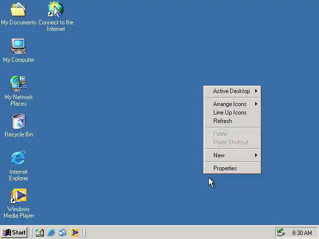Launch Outlook Express from the quick launch bar
This screenshot has width=319, height=239.
tap(62, 233)
